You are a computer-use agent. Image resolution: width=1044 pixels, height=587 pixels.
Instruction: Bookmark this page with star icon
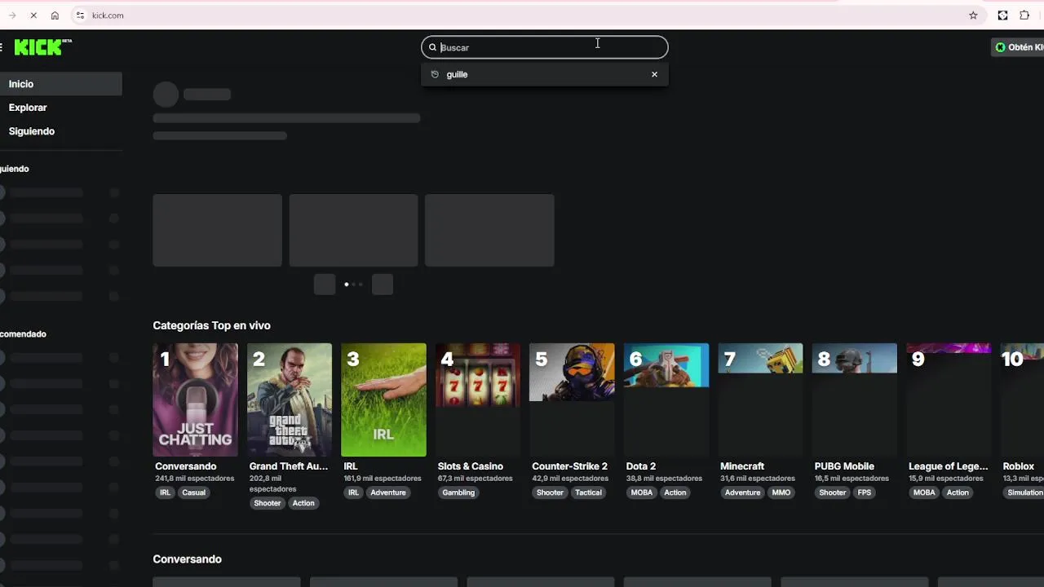pos(973,15)
